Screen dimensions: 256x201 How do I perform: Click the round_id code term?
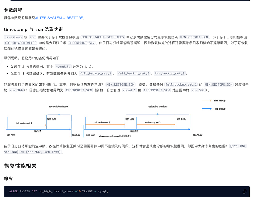click(x=63, y=67)
